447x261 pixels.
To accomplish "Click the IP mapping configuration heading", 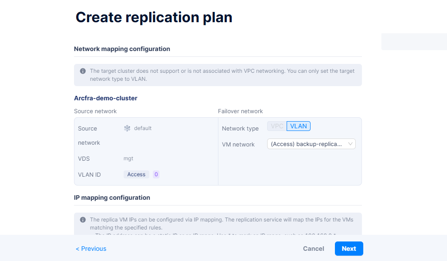I will tap(112, 198).
